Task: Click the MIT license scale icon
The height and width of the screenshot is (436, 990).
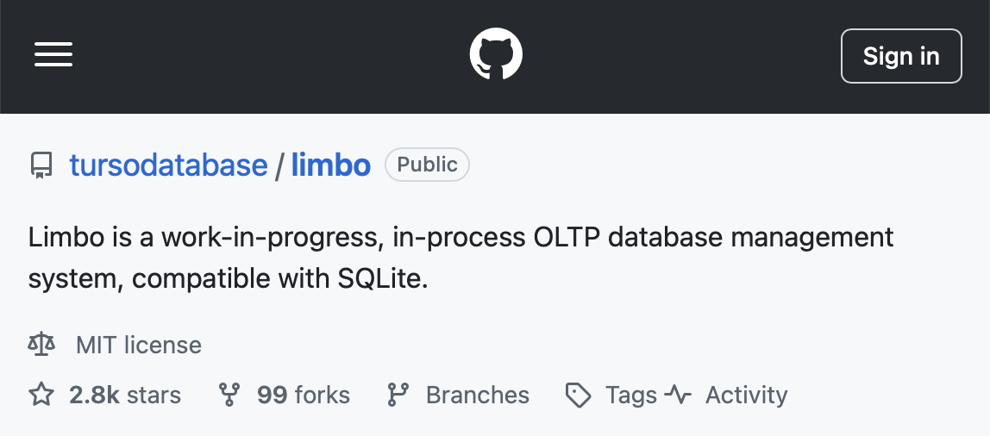Action: (x=41, y=345)
